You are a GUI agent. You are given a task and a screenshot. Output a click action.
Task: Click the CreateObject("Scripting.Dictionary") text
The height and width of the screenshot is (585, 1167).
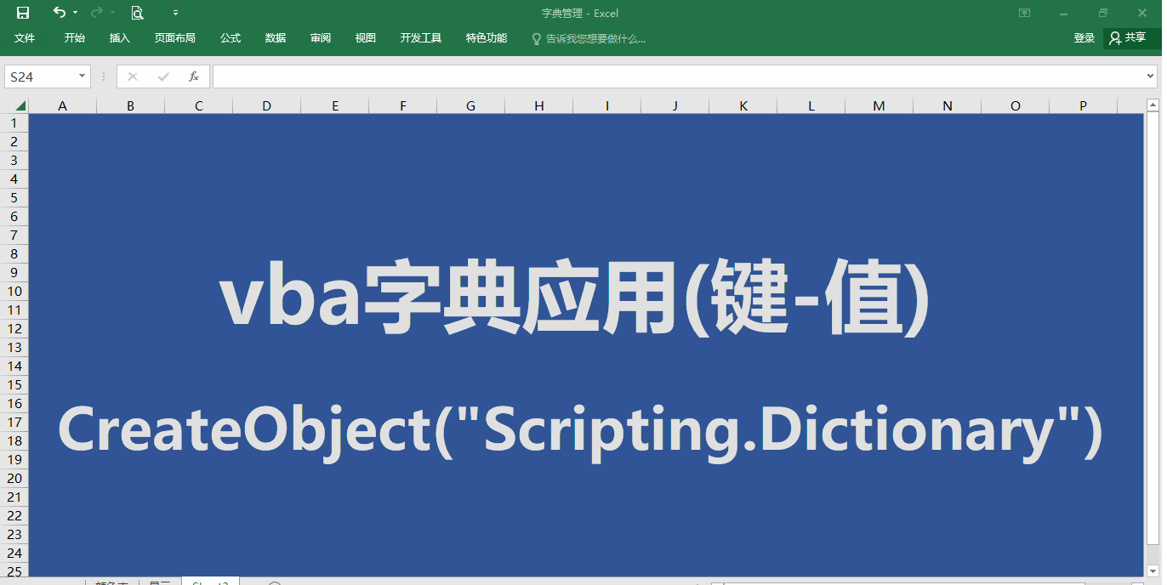click(581, 433)
